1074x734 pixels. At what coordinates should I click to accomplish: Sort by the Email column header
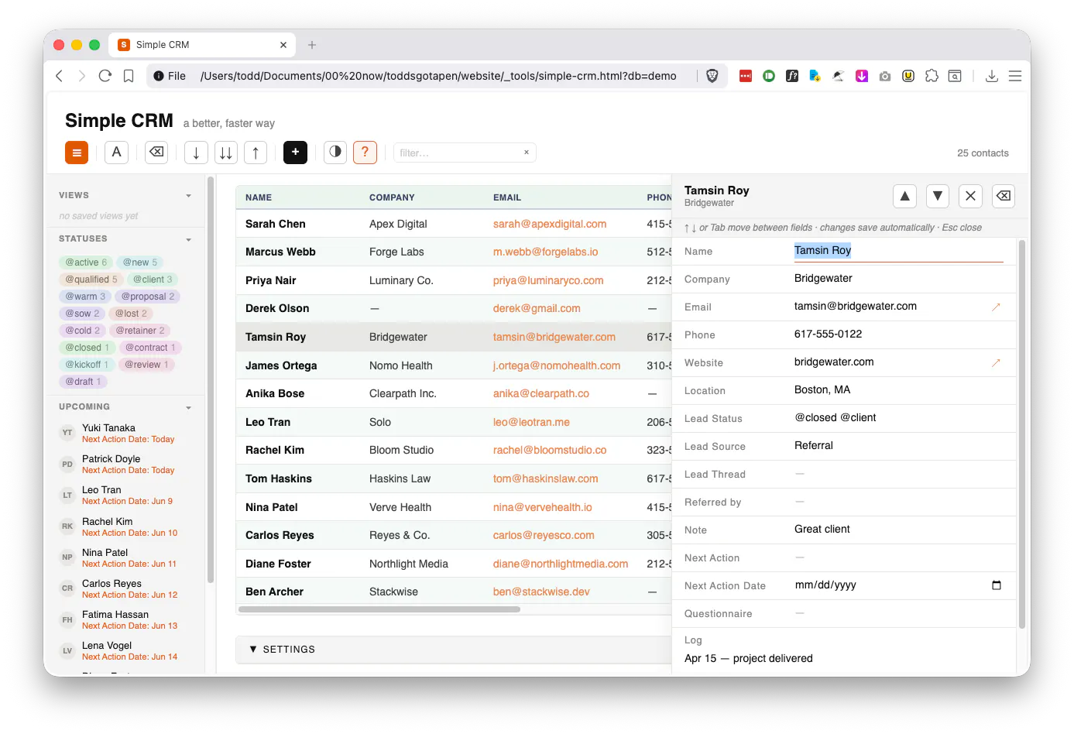[x=507, y=197]
